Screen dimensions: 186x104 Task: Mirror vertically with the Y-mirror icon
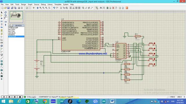[6, 25]
